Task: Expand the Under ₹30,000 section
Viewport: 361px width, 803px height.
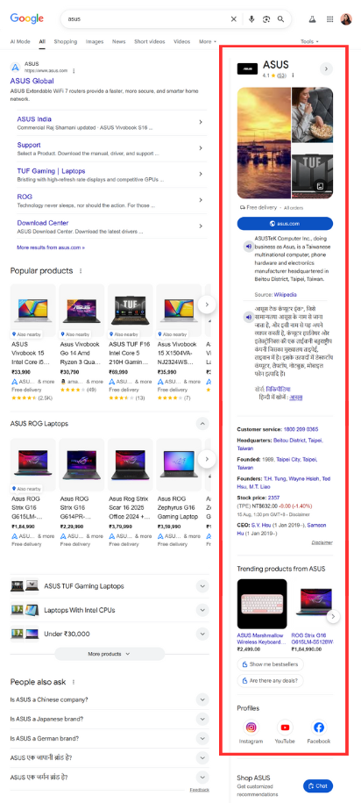Action: click(x=202, y=634)
